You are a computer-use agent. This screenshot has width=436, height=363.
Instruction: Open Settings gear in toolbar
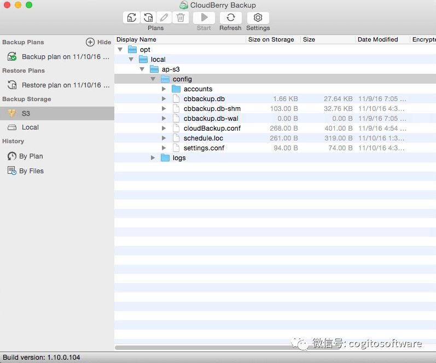(258, 18)
